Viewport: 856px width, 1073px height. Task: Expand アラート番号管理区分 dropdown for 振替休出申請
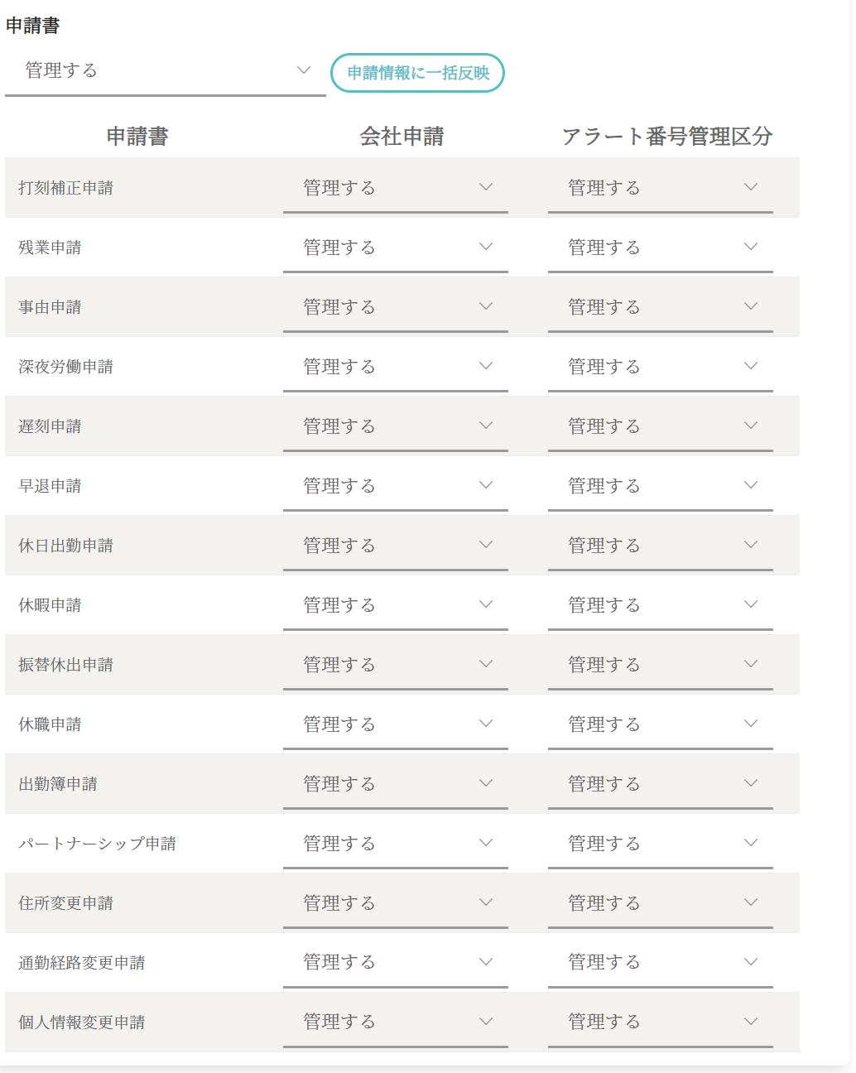pos(661,665)
